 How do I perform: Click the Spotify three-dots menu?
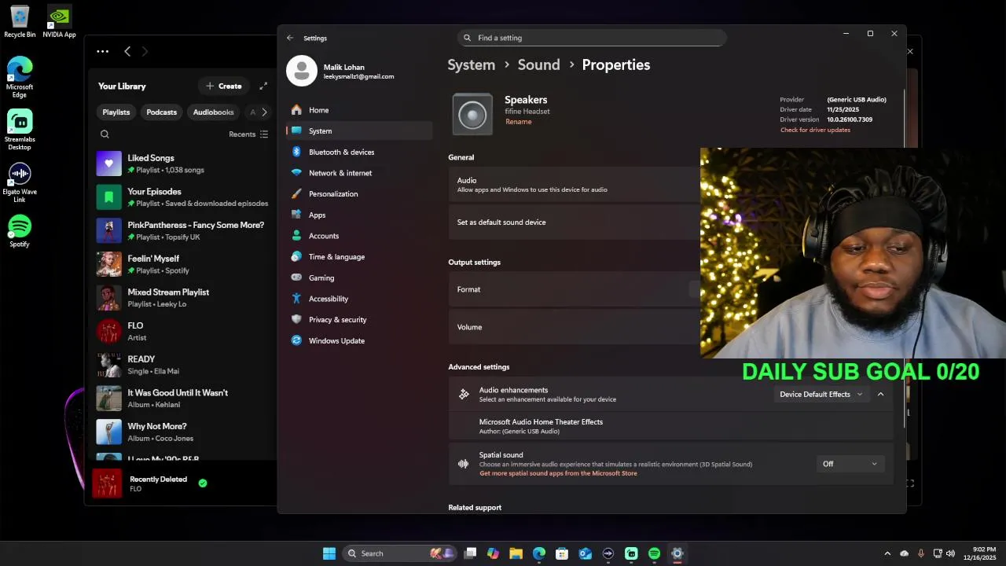point(103,51)
